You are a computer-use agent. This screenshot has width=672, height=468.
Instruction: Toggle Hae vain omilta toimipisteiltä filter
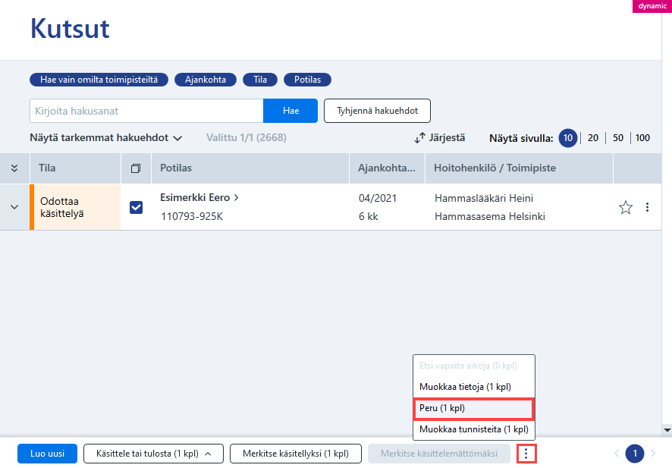(x=99, y=80)
